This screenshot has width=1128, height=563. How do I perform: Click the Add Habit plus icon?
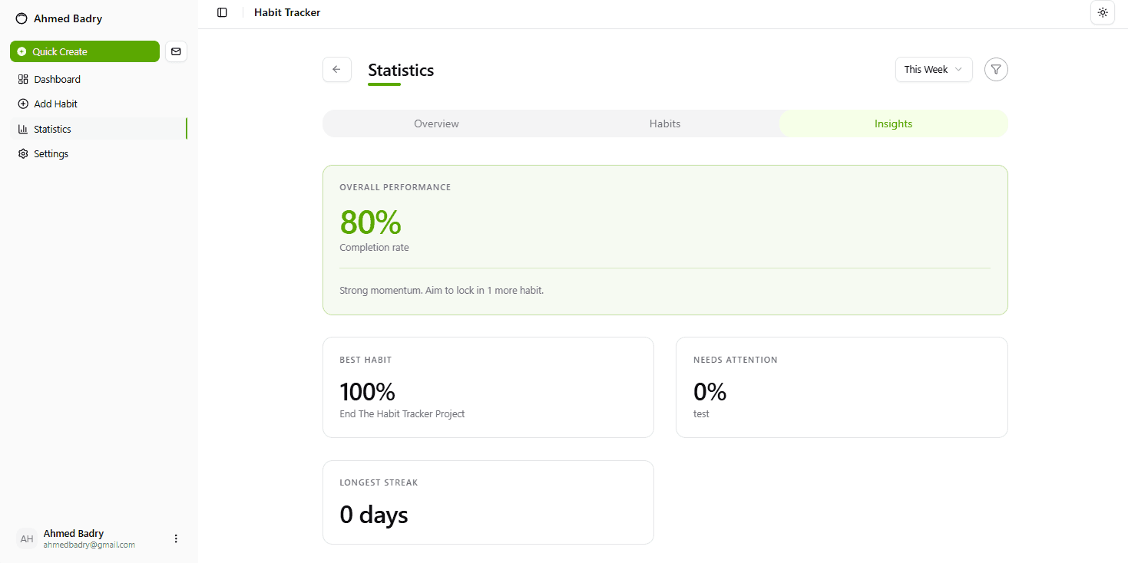23,104
